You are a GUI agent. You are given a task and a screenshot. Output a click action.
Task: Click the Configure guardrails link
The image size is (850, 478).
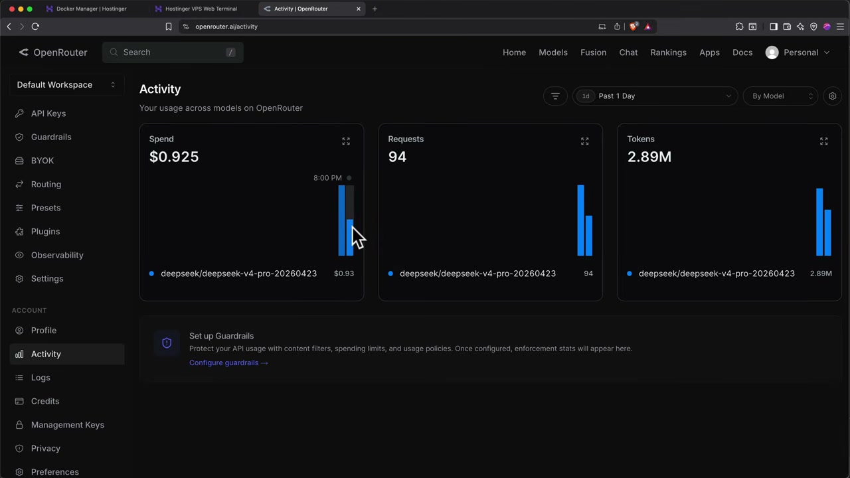click(x=228, y=362)
